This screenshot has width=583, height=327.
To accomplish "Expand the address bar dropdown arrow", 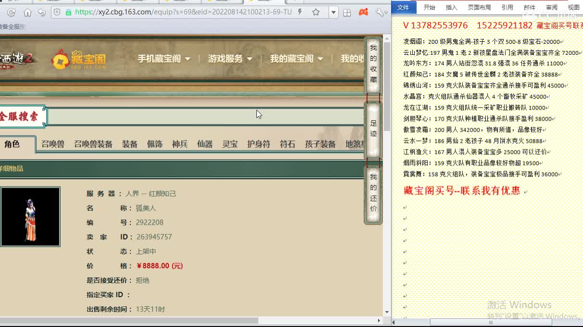I will (x=333, y=12).
